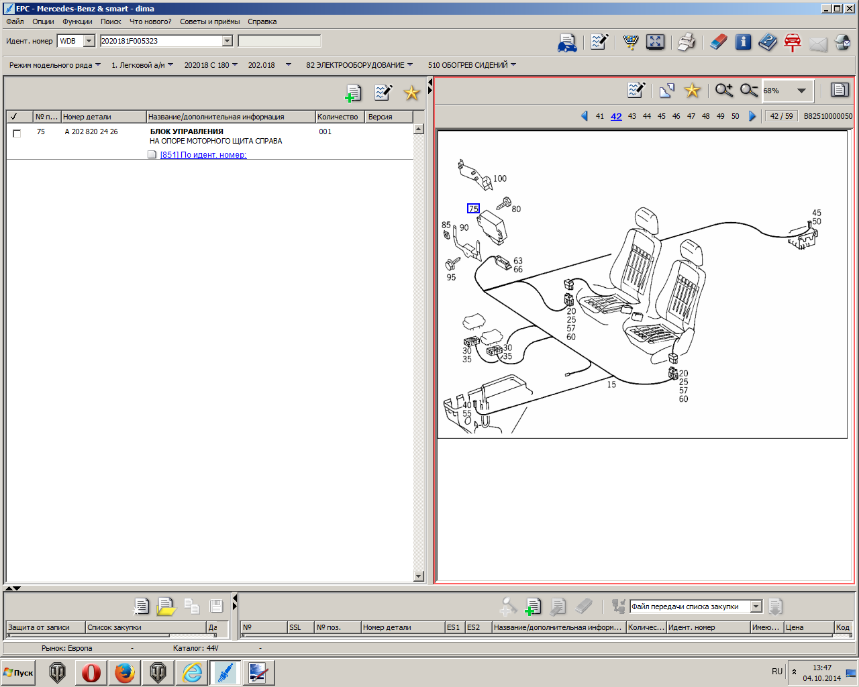Show hidden system tray icons
Image resolution: width=859 pixels, height=687 pixels.
(794, 672)
